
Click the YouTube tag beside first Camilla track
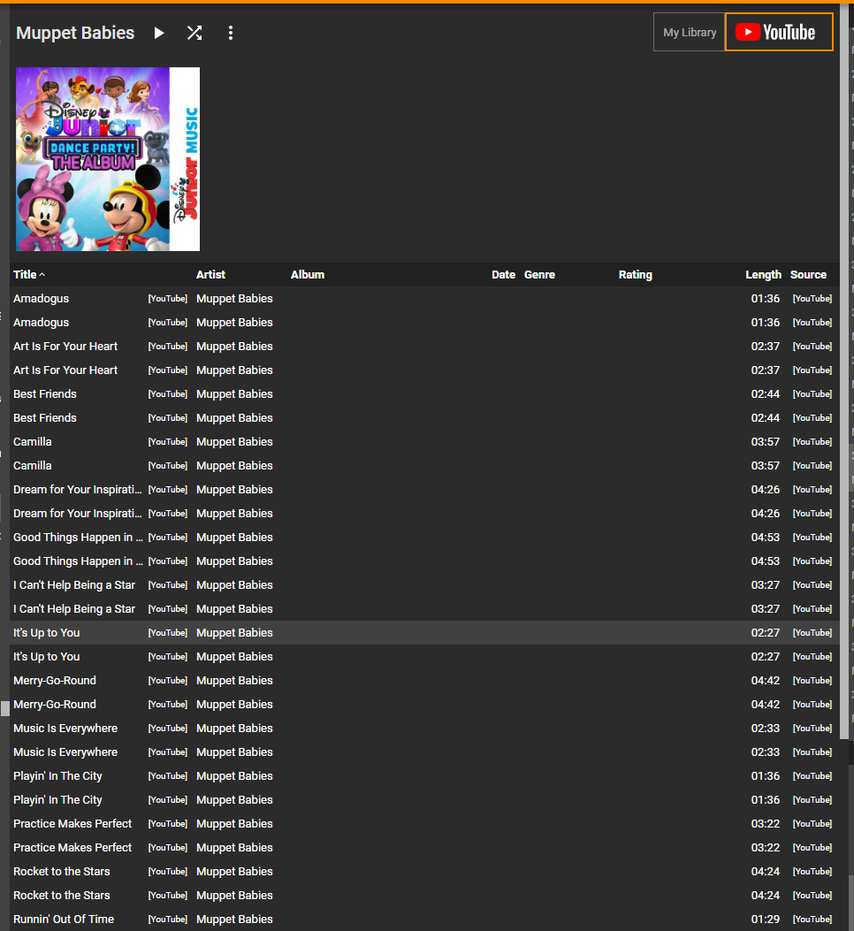click(x=167, y=442)
